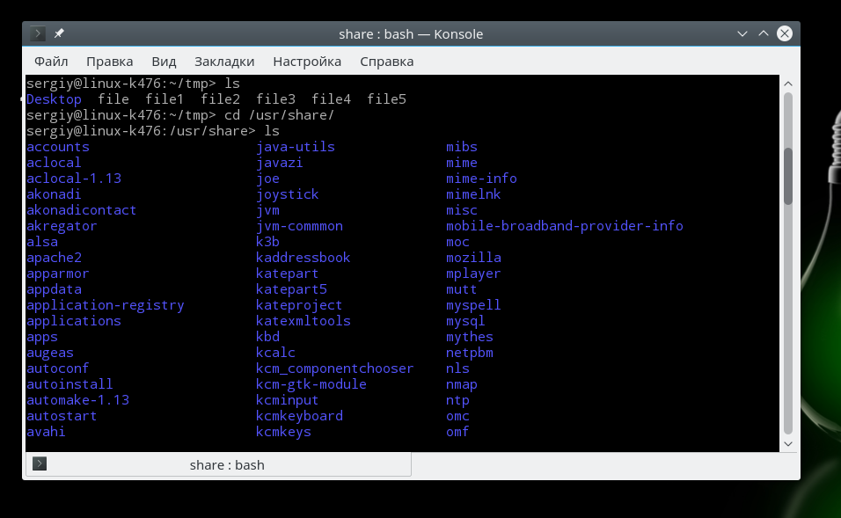The width and height of the screenshot is (841, 518).
Task: Click the k3b directory name
Action: pyautogui.click(x=267, y=242)
